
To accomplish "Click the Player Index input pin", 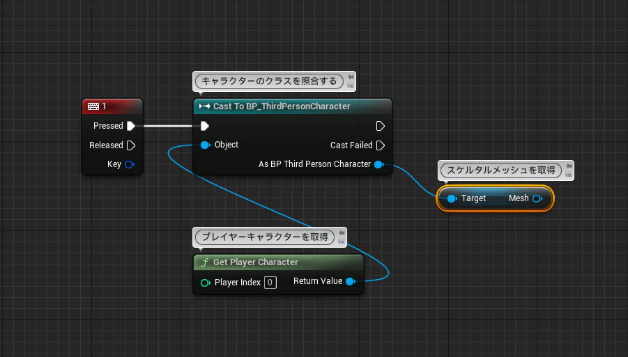I will 206,283.
